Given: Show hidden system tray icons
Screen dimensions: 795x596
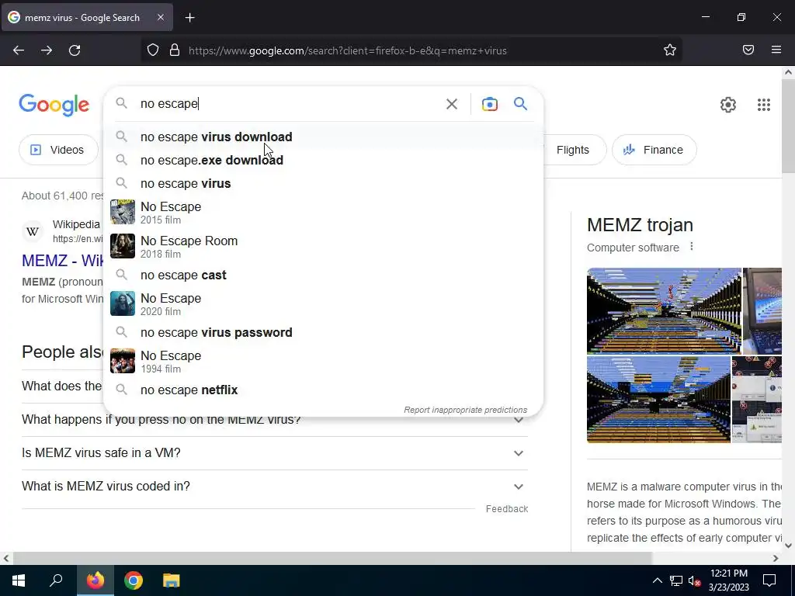Looking at the screenshot, I should pyautogui.click(x=657, y=580).
